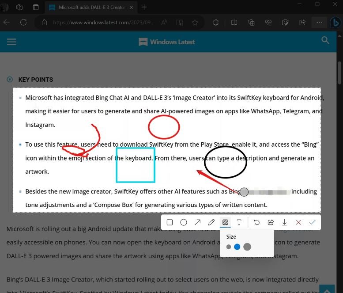Viewport: 343px width, 293px height.
Task: Share this page from toolbar
Action: point(302,23)
